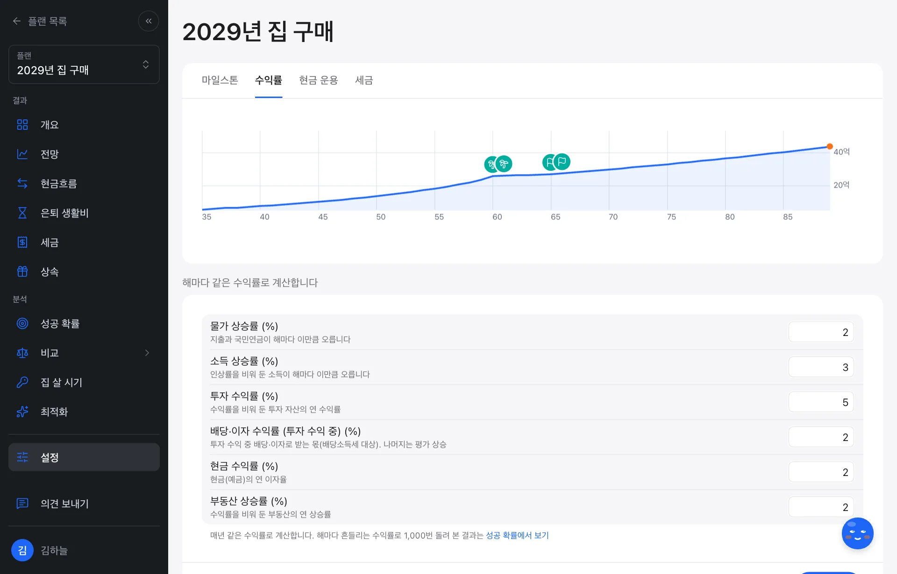Edit the 현금 수익률 (%) field

[821, 472]
